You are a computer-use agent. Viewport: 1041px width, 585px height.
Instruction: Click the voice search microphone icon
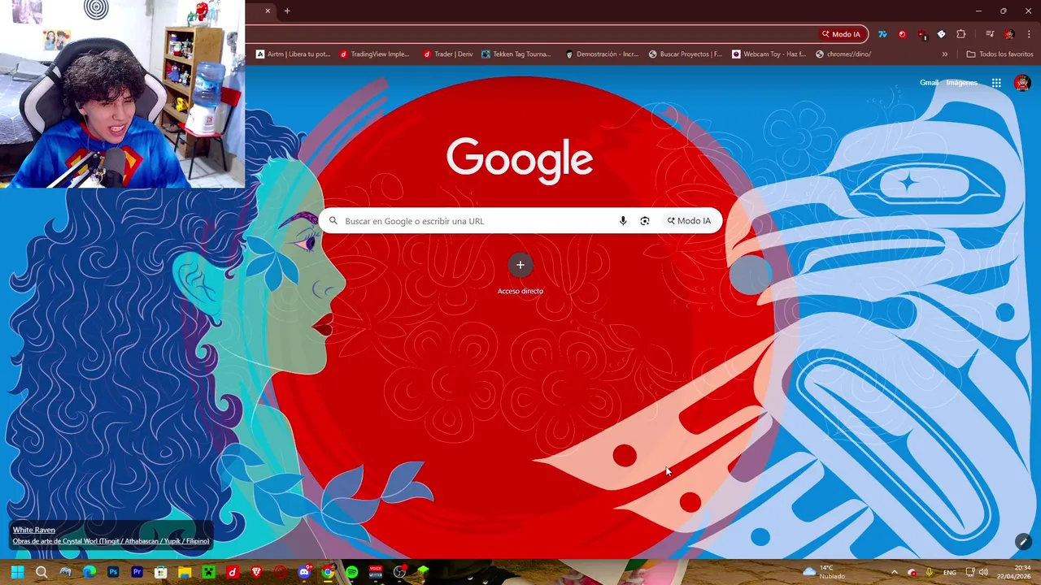click(x=623, y=221)
